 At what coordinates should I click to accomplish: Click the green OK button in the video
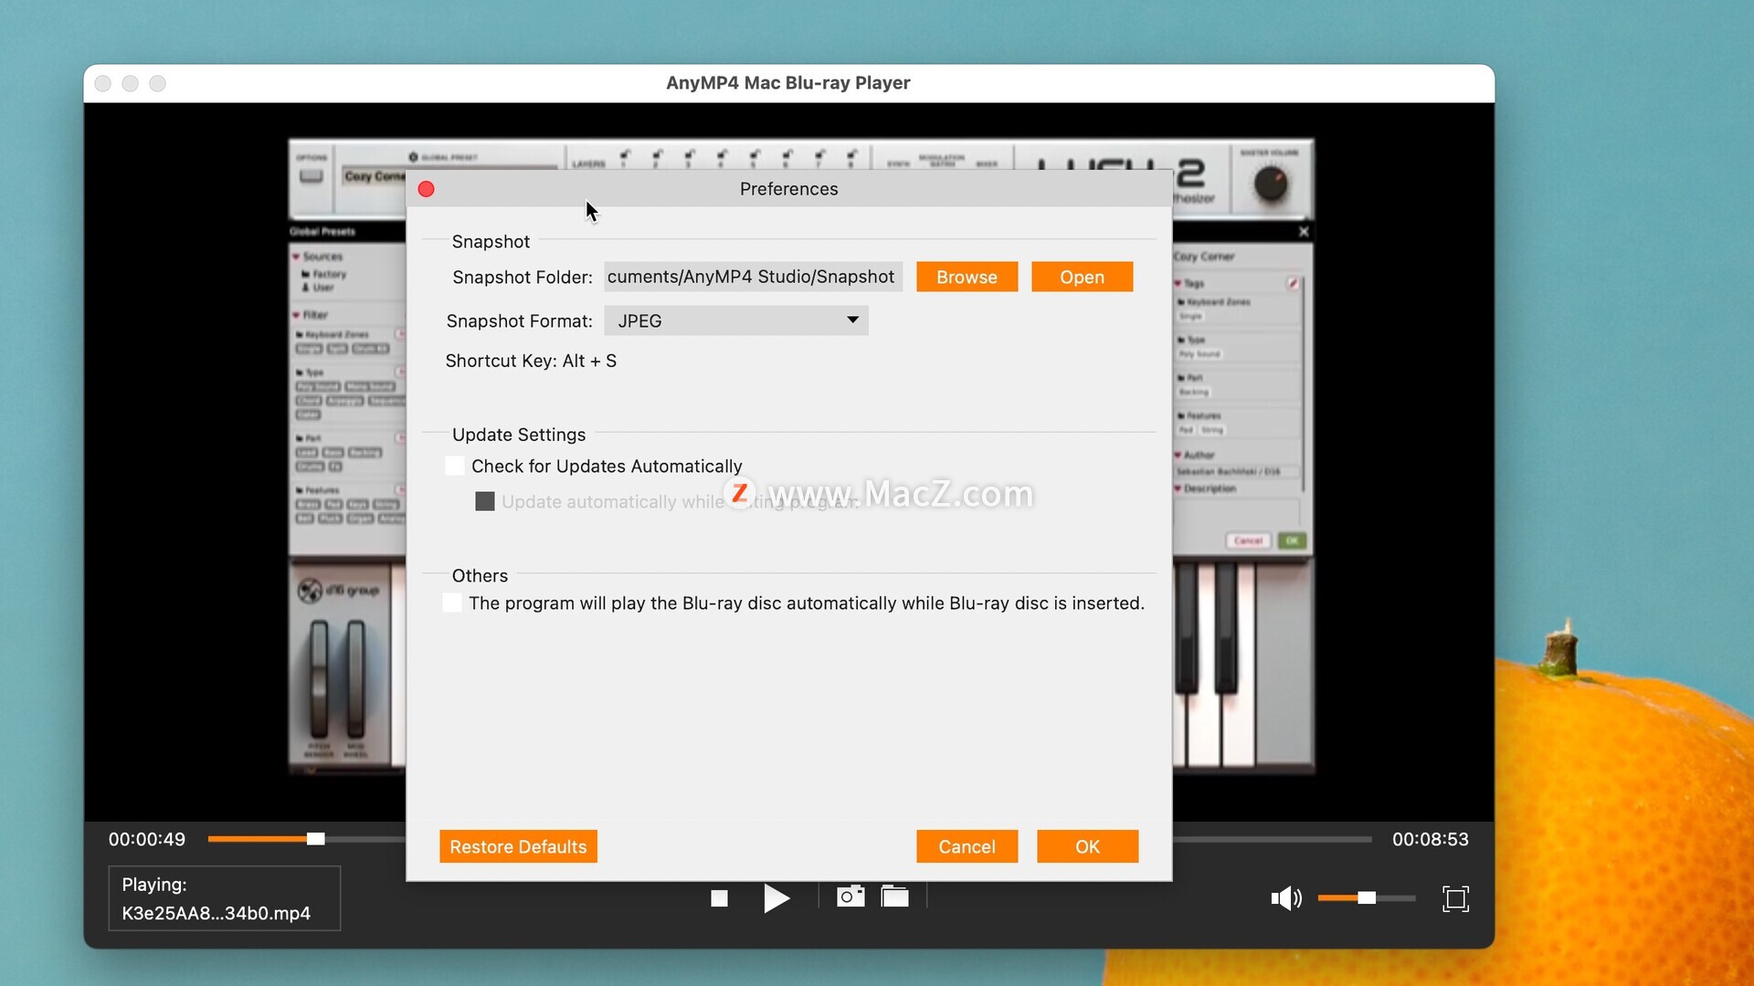[1292, 540]
